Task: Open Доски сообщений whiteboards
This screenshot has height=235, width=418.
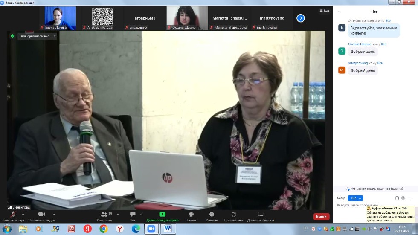Action: pos(260,216)
